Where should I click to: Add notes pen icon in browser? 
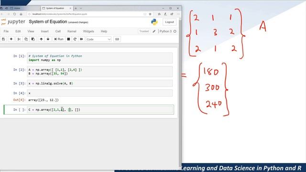tap(165, 14)
